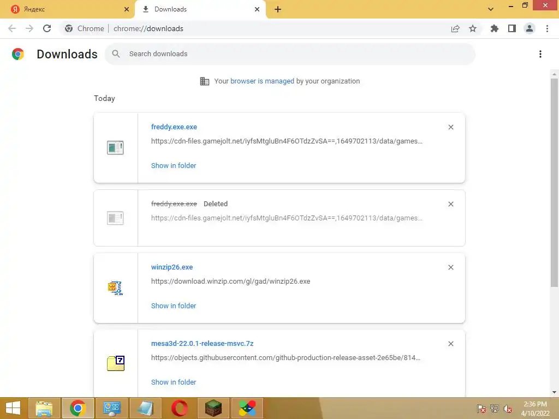Click the mesa3d 7z archive icon
The width and height of the screenshot is (559, 419).
coord(116,363)
